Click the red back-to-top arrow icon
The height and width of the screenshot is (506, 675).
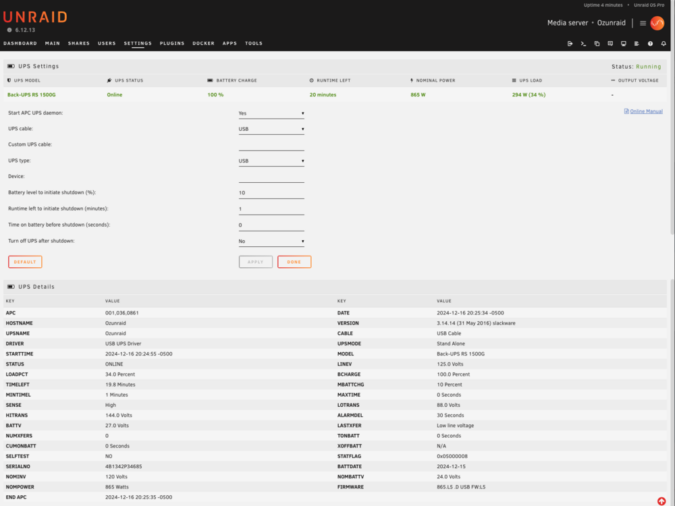(x=661, y=501)
